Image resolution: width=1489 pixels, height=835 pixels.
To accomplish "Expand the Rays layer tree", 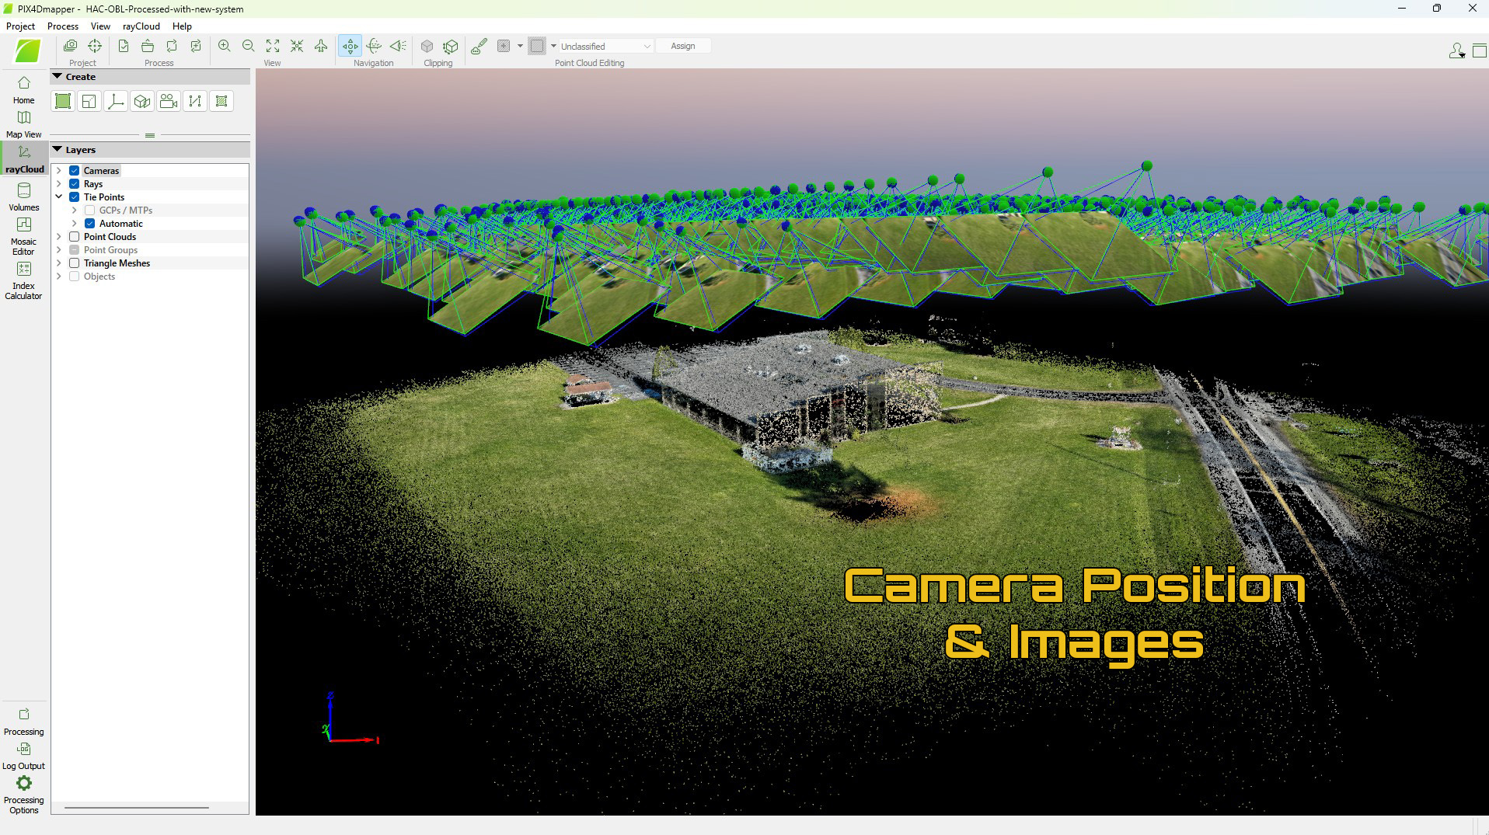I will click(x=59, y=184).
